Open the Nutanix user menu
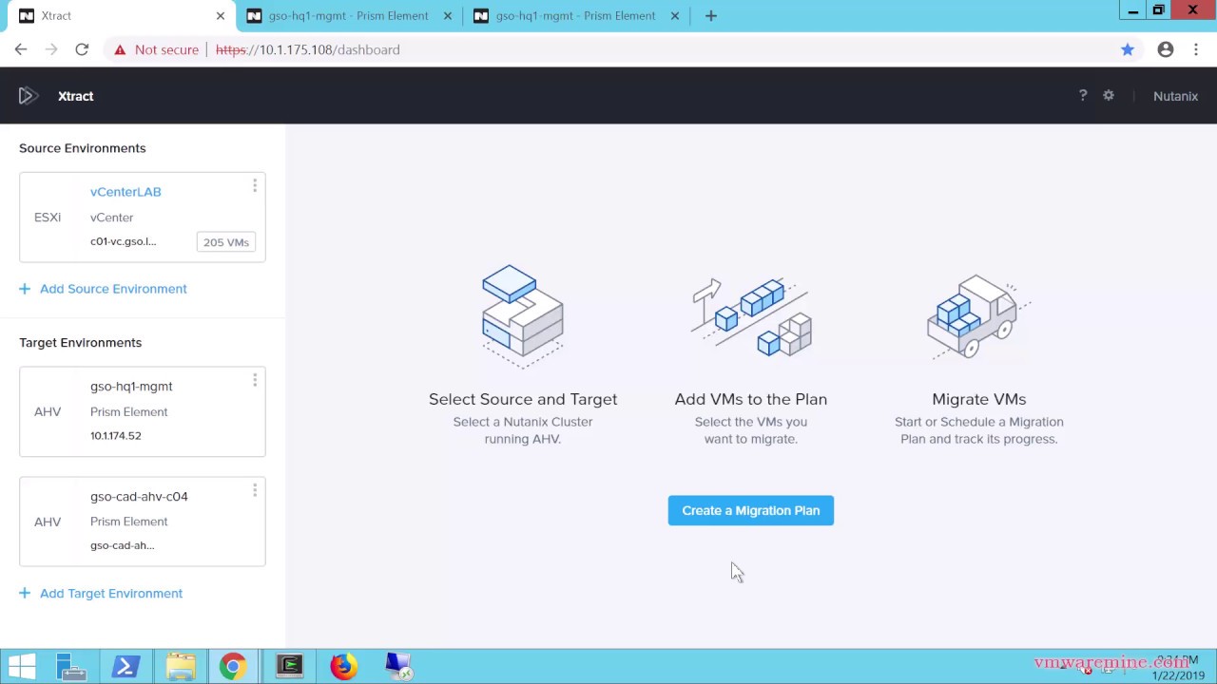This screenshot has height=684, width=1217. tap(1175, 96)
